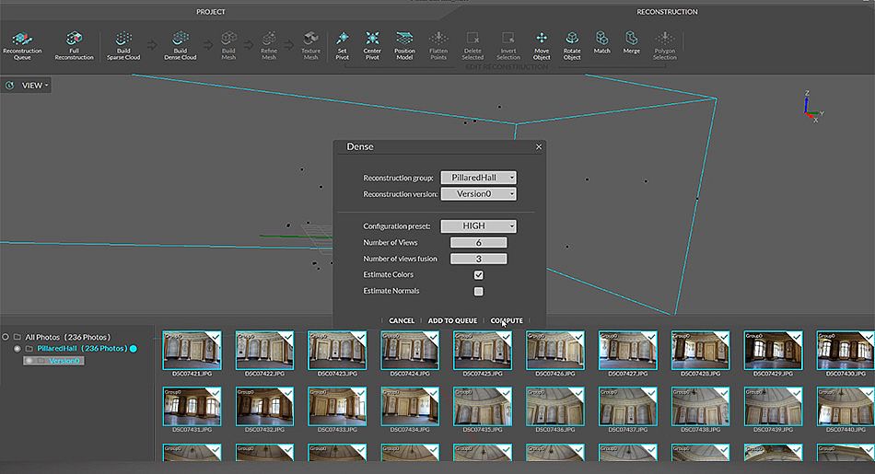Viewport: 875px width, 474px height.
Task: Open the Reconstruction Queue tool
Action: point(22,44)
